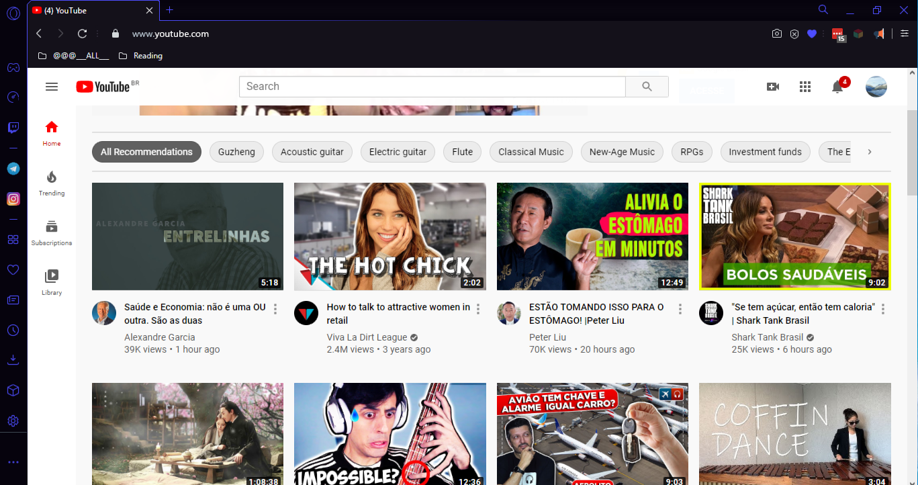
Task: Open the Shark Tank Brasil channel name
Action: click(x=768, y=337)
